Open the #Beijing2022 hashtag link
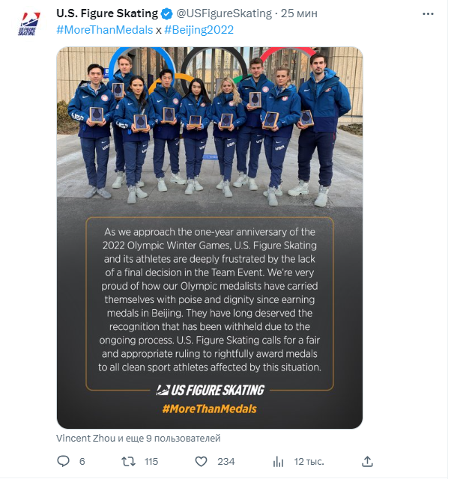The image size is (451, 479). [x=199, y=30]
